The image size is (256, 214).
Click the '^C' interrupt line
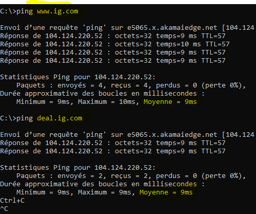coord(4,209)
